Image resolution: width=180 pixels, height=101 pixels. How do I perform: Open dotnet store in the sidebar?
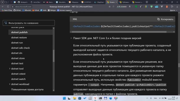click(x=18, y=58)
